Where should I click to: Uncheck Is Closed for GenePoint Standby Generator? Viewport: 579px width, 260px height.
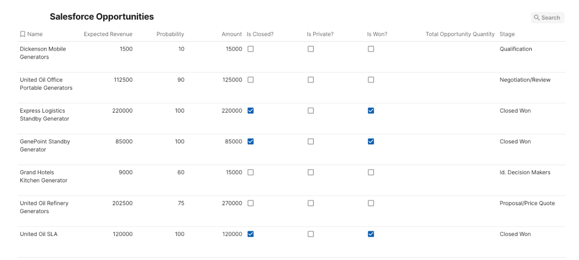tap(250, 142)
